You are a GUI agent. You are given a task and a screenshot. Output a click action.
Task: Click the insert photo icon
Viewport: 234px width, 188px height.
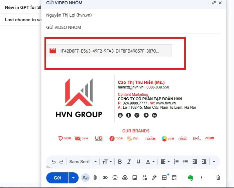coord(135,178)
